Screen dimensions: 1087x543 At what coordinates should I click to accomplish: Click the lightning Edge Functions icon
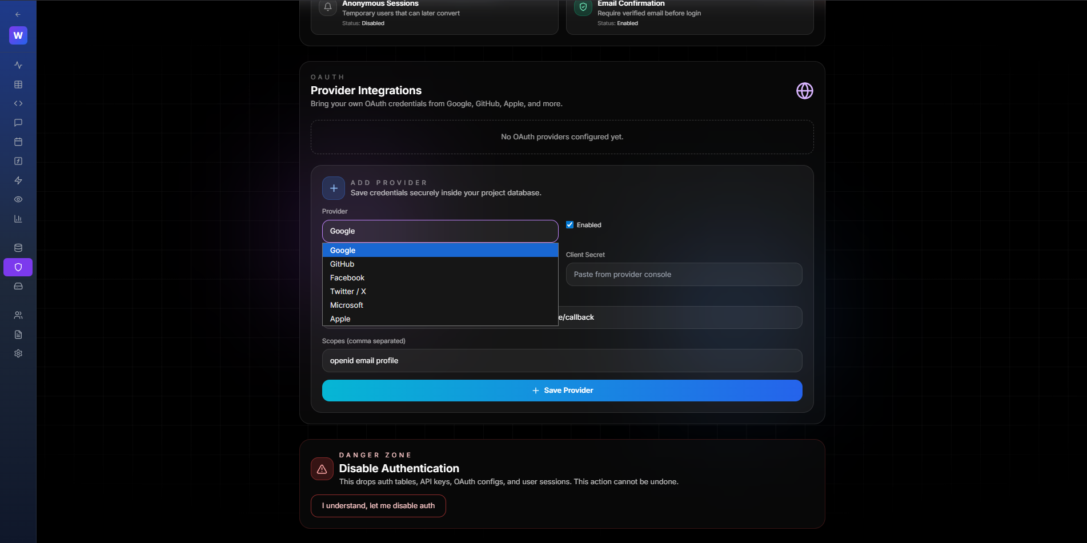tap(18, 180)
